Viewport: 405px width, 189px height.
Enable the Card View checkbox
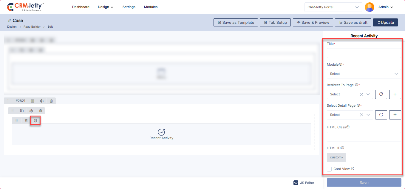[x=329, y=169]
